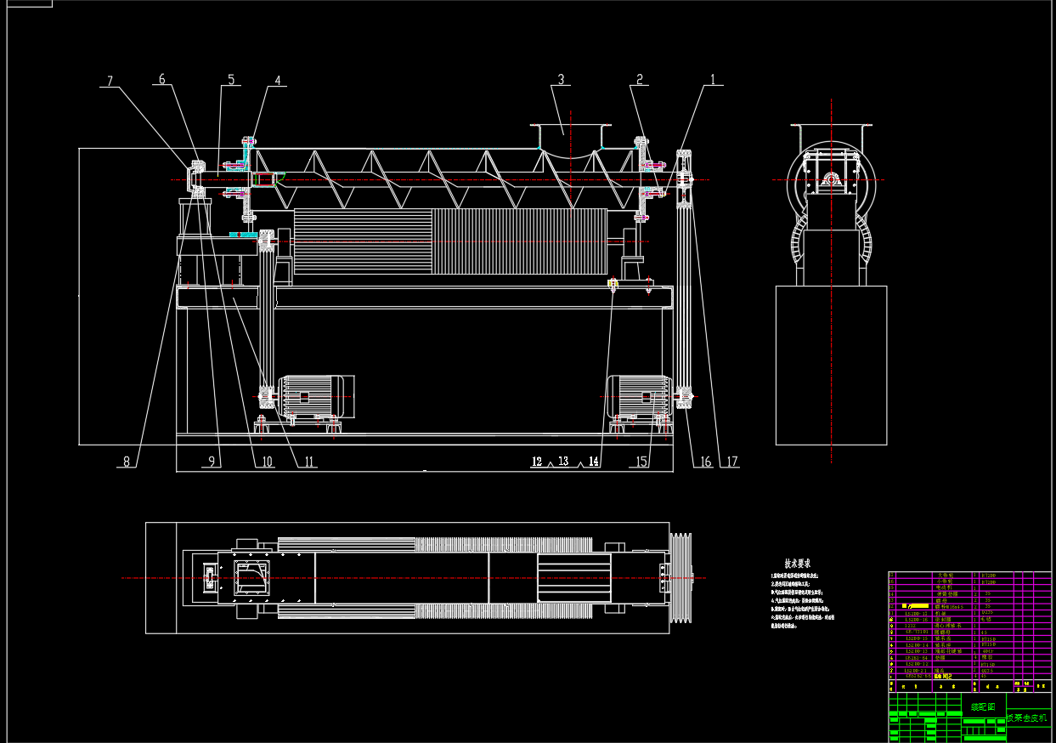Click the 板栗去皮机 title text
This screenshot has height=743, width=1056.
tap(1027, 717)
